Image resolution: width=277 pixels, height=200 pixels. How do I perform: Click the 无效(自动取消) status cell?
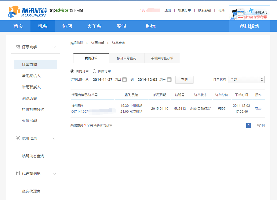[x=201, y=109]
